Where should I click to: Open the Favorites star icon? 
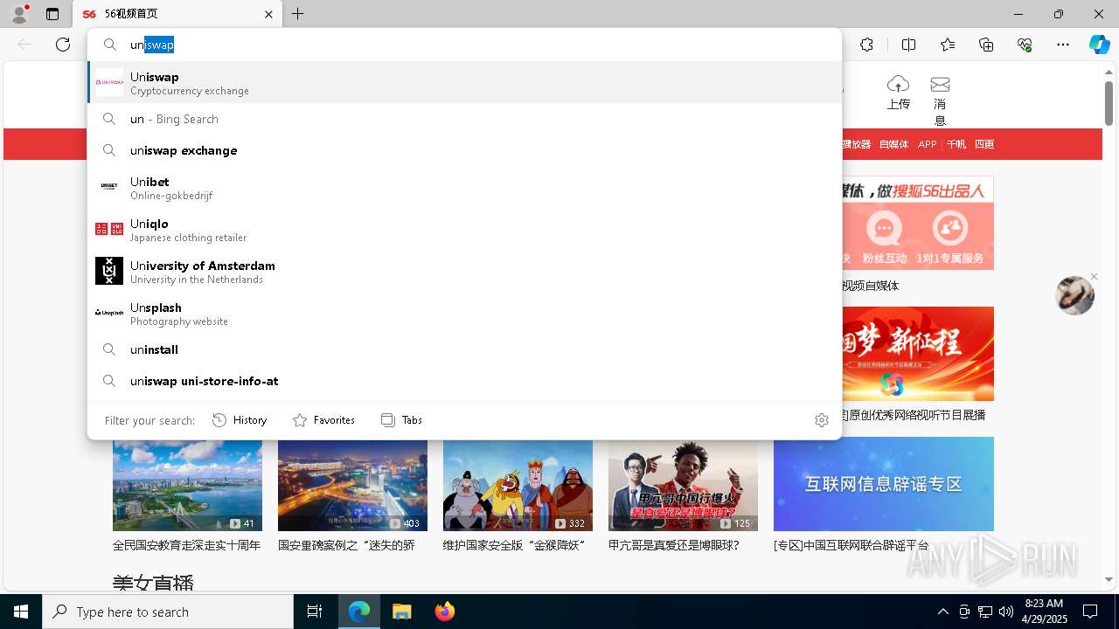(948, 45)
